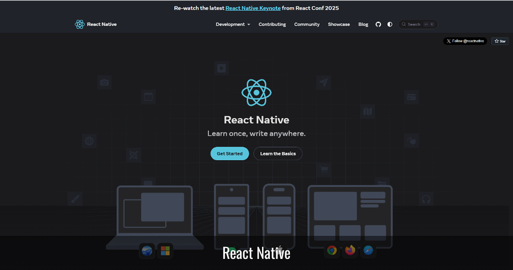
Task: Click the globe icon tile
Action: 89,141
